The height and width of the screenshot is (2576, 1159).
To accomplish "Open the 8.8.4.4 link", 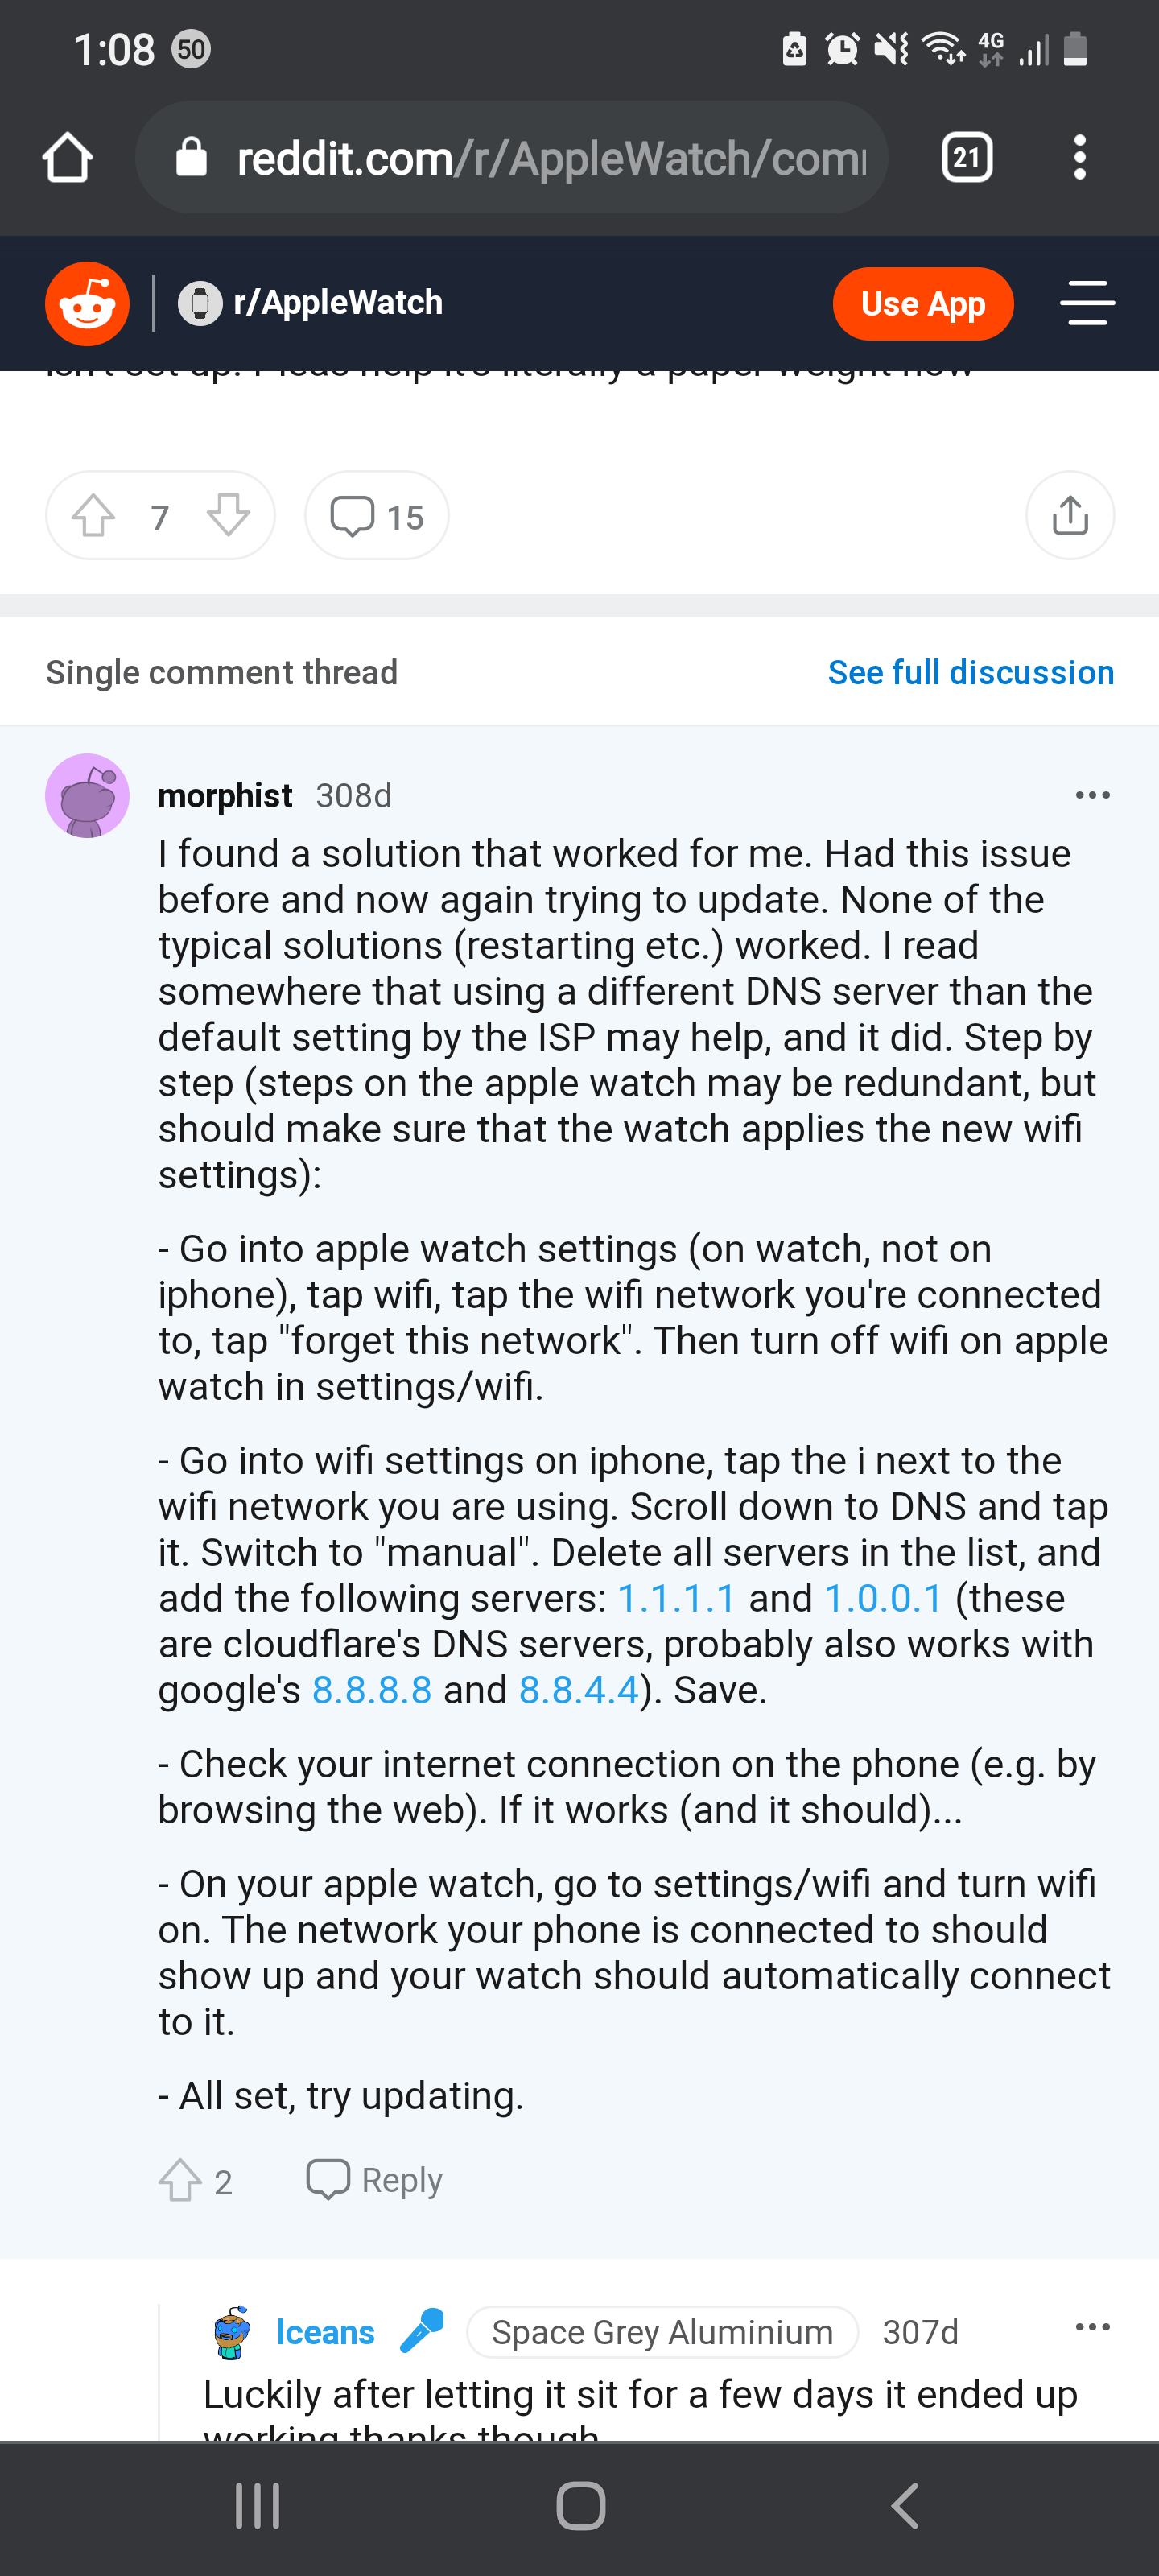I will click(x=578, y=1690).
